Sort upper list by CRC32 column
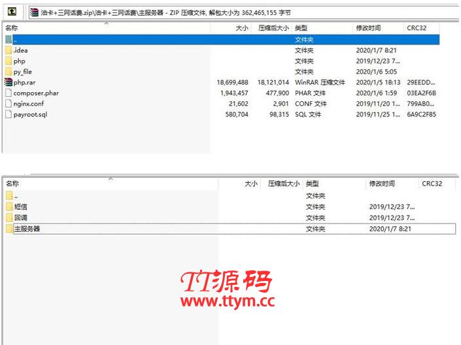The width and height of the screenshot is (461, 345). tap(417, 28)
